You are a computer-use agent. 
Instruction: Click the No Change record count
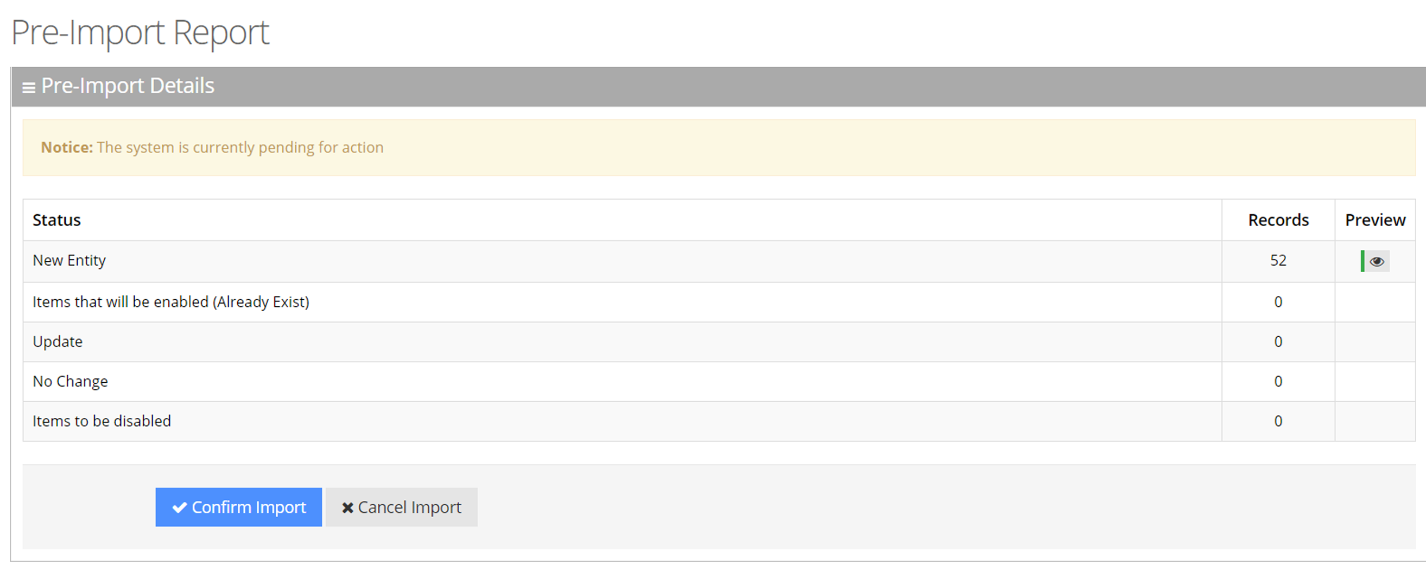(x=1278, y=382)
